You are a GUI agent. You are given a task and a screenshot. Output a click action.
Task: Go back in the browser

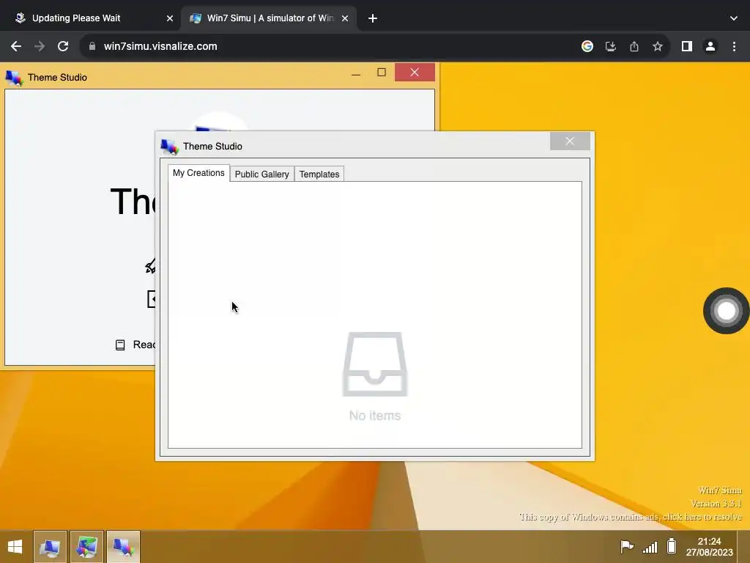(x=16, y=46)
